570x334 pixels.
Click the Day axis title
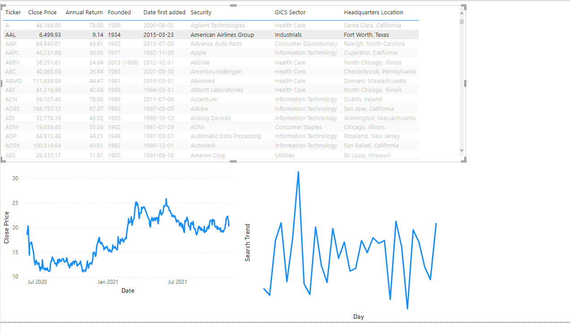click(358, 317)
